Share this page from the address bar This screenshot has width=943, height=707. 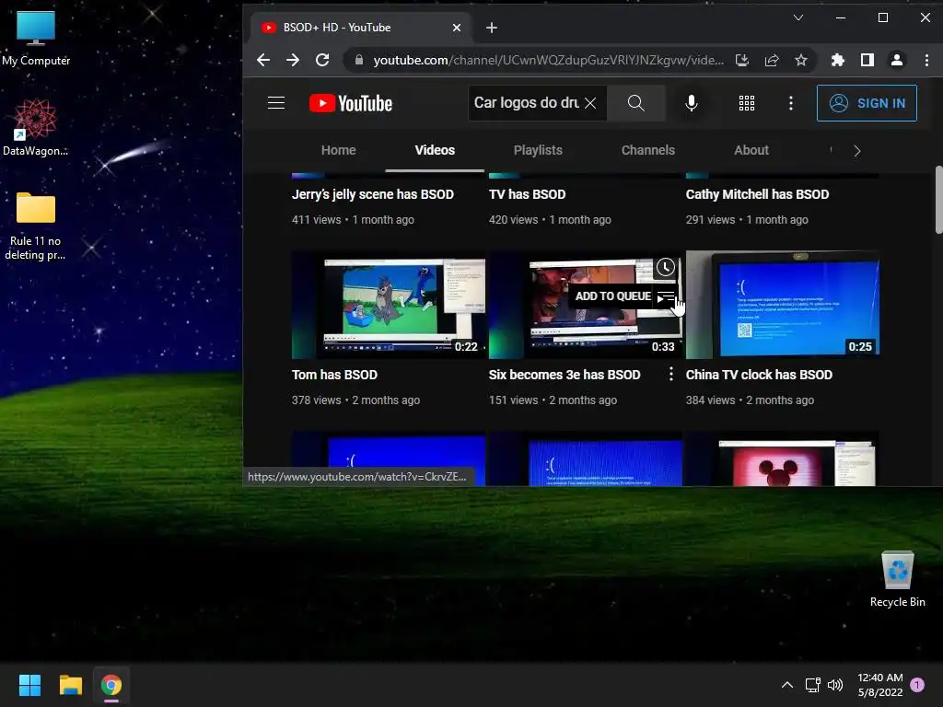point(772,60)
